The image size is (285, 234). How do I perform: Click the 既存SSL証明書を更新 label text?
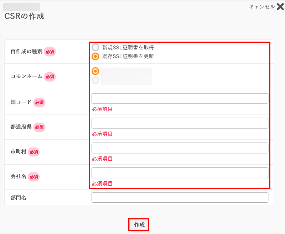[128, 56]
